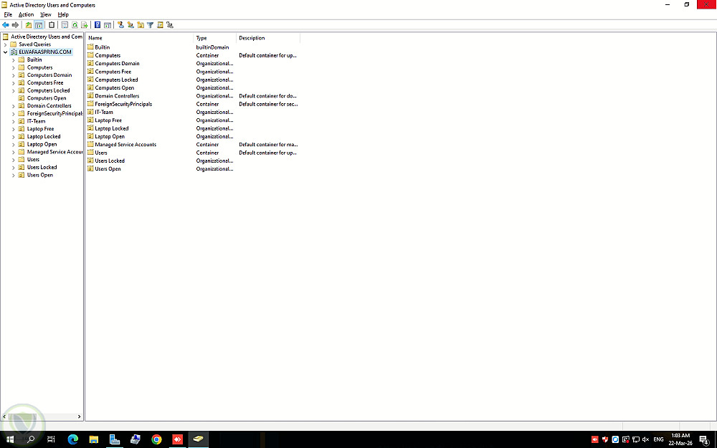
Task: Open taskbar Search magnifier
Action: [31, 439]
